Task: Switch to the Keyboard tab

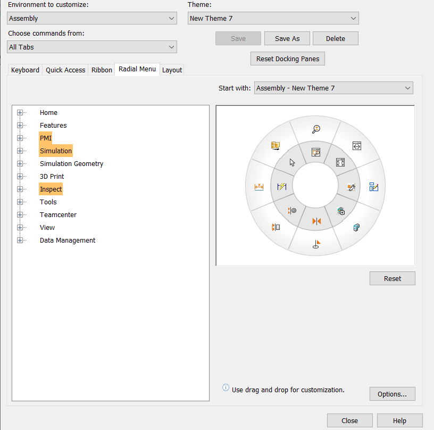Action: coord(25,70)
